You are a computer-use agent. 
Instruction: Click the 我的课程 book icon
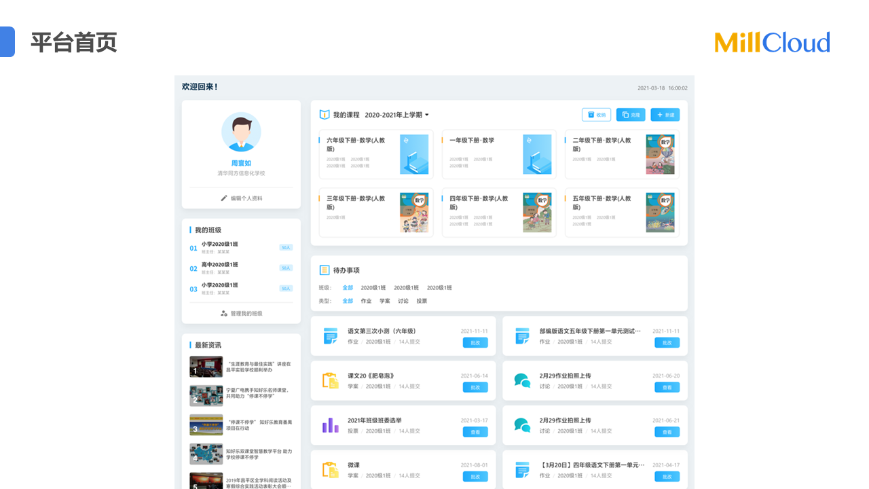[x=325, y=115]
